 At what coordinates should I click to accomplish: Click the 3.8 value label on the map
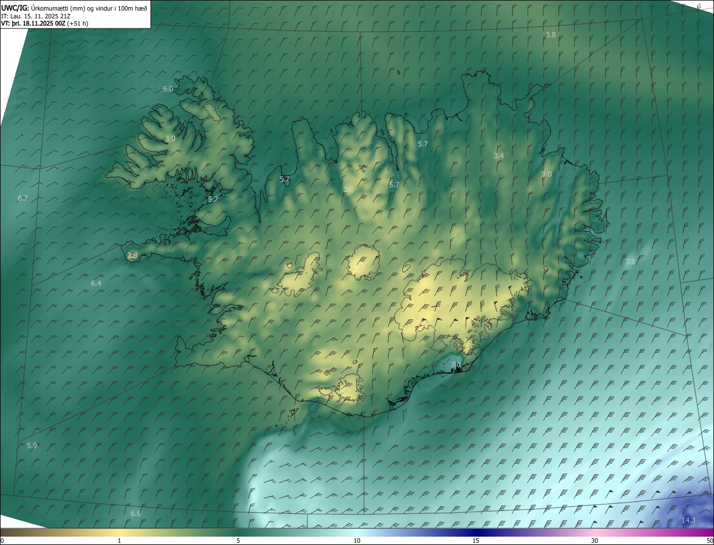point(551,35)
